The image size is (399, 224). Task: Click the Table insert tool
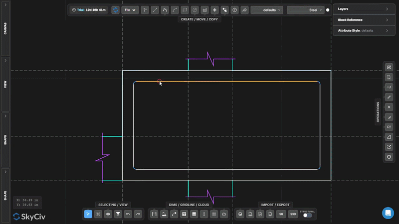[194, 214]
